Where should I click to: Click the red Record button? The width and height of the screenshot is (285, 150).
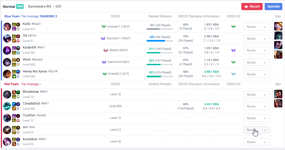point(252,7)
